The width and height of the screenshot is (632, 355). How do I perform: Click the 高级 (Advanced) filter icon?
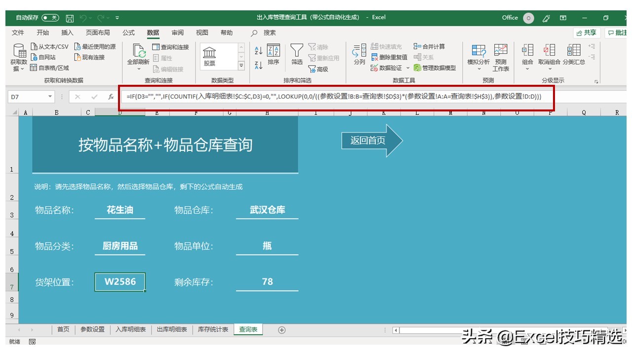point(321,69)
